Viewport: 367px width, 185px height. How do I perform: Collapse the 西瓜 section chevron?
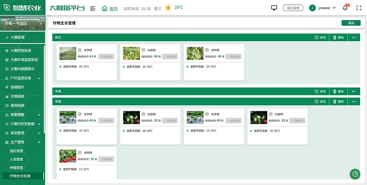pyautogui.click(x=353, y=38)
